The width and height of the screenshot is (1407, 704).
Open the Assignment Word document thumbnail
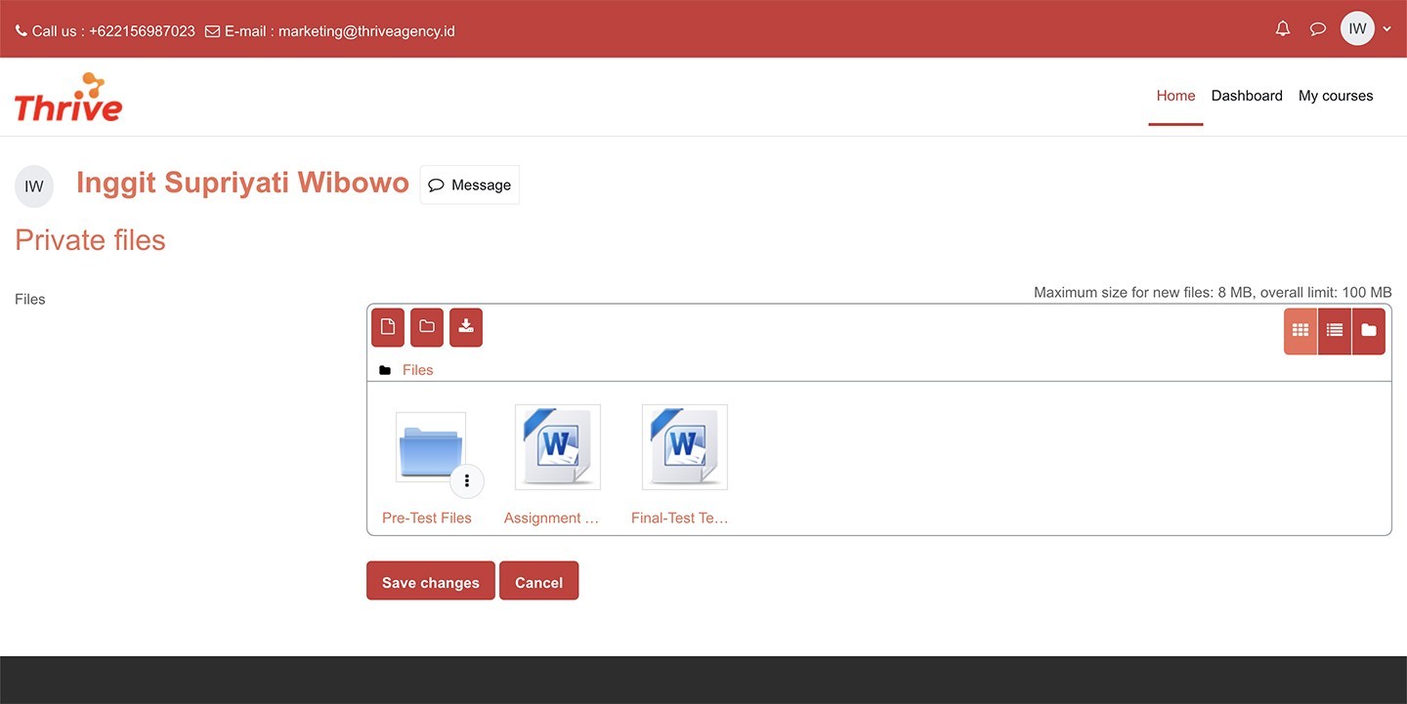[557, 447]
